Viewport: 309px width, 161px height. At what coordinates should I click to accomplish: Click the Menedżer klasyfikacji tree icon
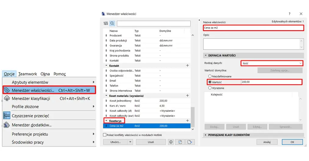[x=7, y=98]
